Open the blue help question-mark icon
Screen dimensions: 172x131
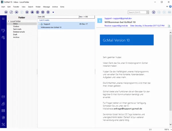pyautogui.click(x=170, y=7)
